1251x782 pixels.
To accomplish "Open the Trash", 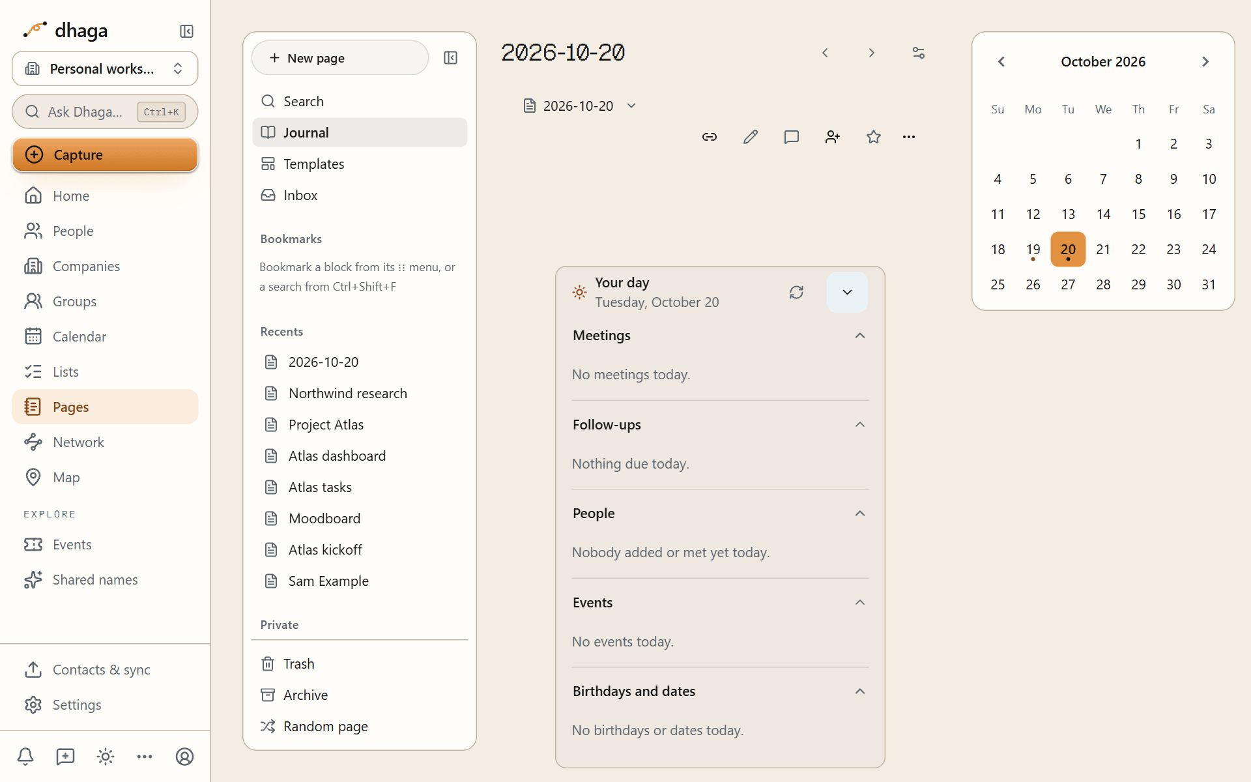I will click(x=360, y=663).
